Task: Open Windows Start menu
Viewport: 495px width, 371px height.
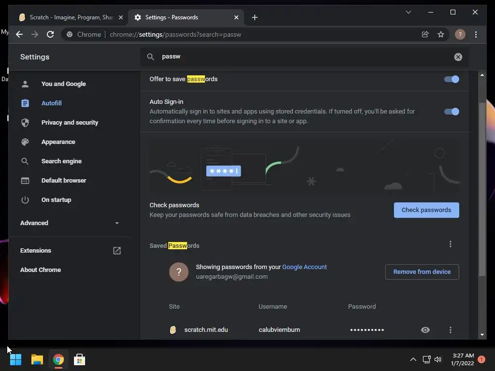Action: click(15, 359)
